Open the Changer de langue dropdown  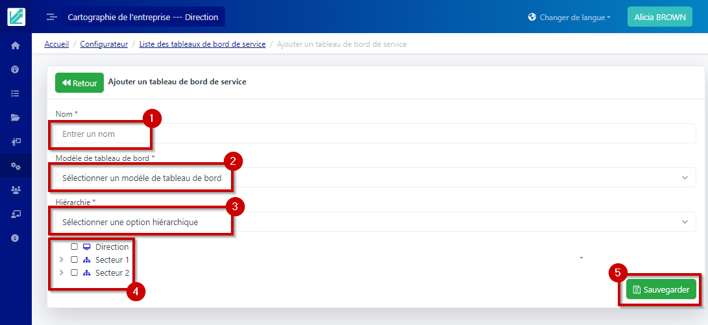pyautogui.click(x=569, y=17)
